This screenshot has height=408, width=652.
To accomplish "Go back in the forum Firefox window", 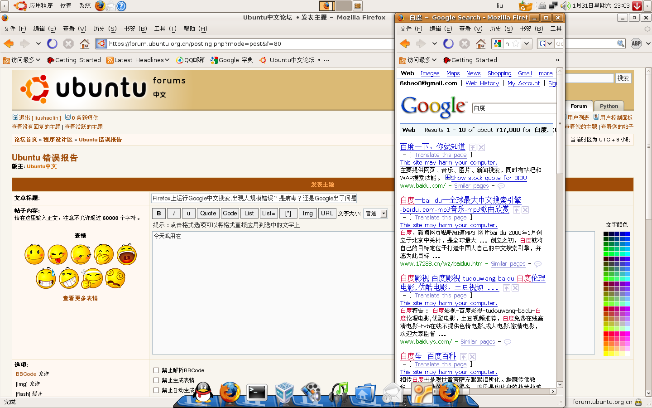I will [x=9, y=44].
